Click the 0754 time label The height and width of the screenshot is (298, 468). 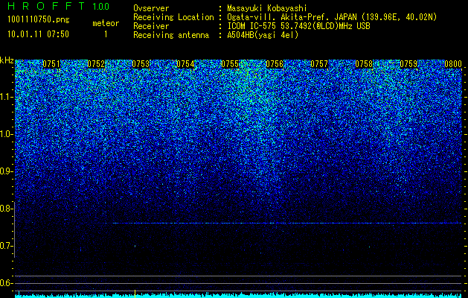point(185,64)
